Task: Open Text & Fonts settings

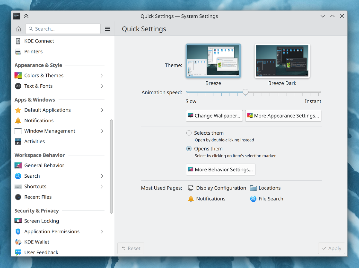Action: pyautogui.click(x=38, y=86)
